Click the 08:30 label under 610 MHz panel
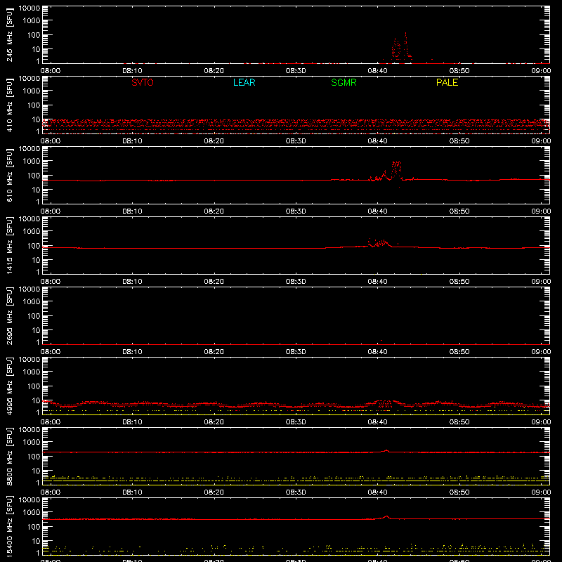The width and height of the screenshot is (562, 562). tap(296, 211)
